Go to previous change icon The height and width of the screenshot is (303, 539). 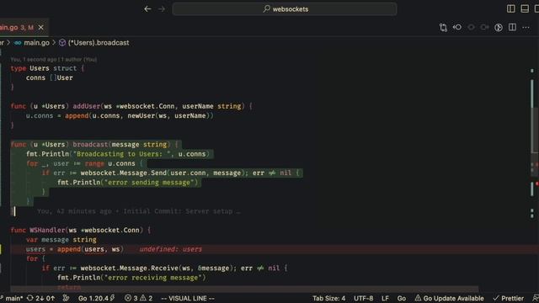tap(457, 28)
